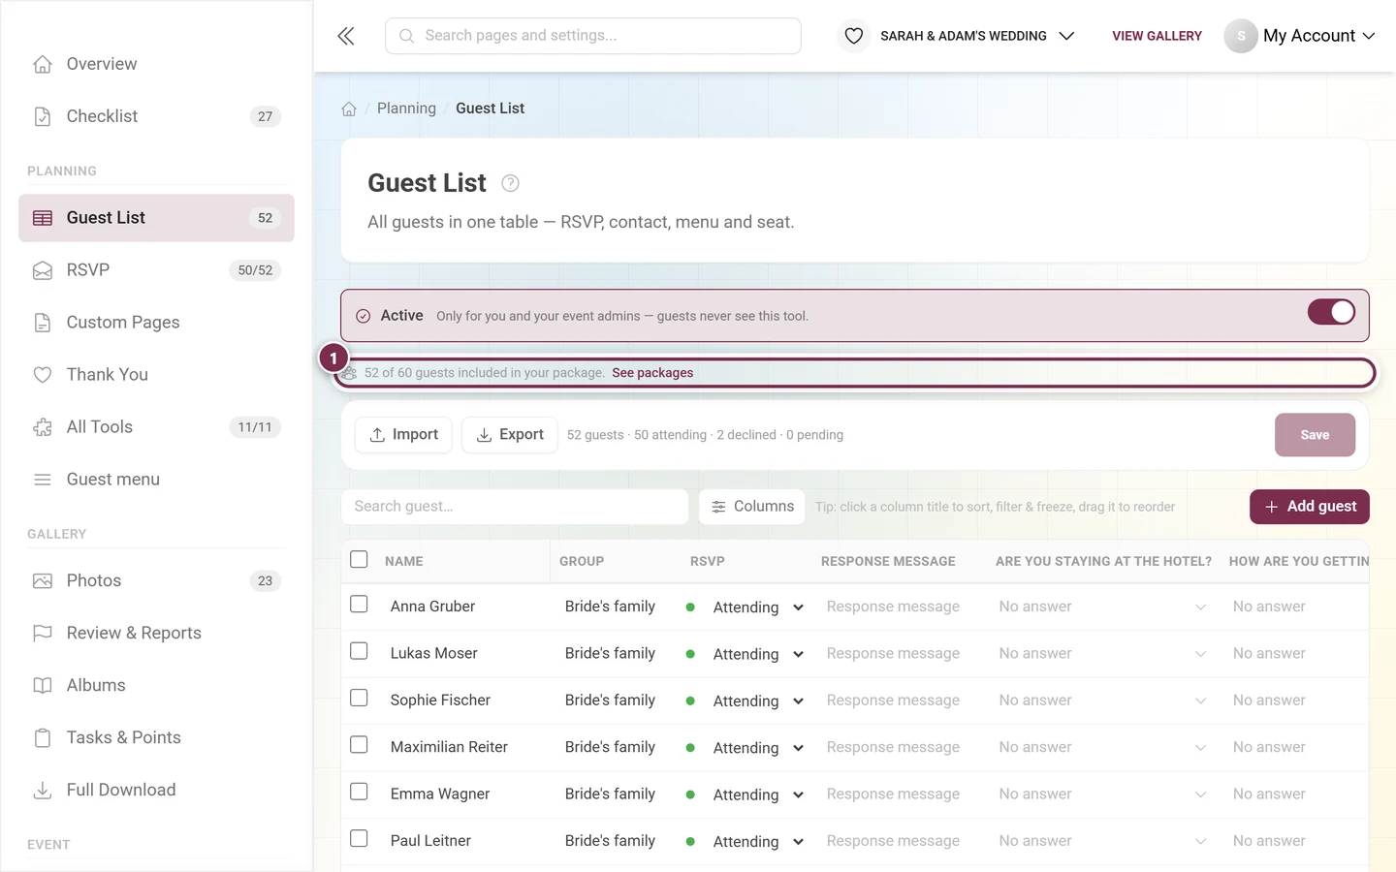
Task: Click the Search guest field
Action: coord(515,507)
